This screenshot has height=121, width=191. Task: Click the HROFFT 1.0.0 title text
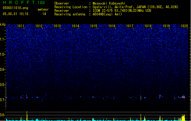(x=24, y=2)
